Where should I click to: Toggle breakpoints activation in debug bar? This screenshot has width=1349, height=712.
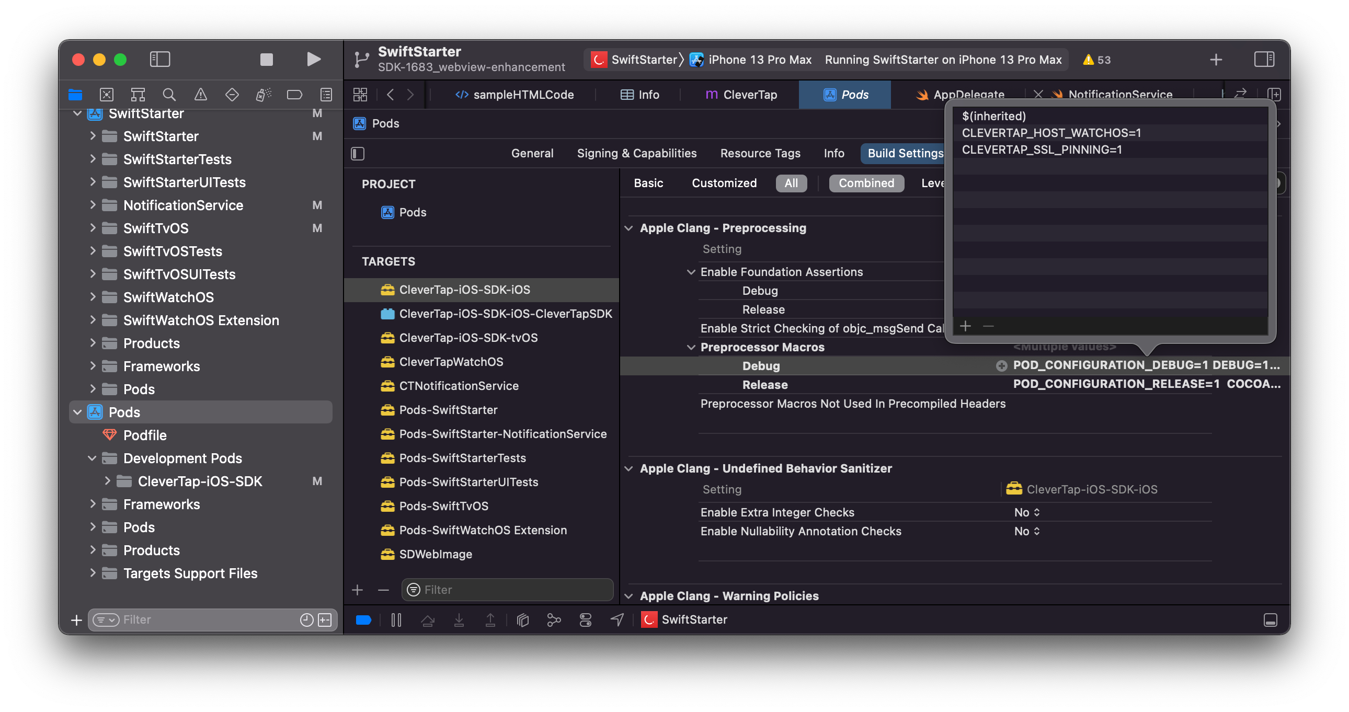coord(363,620)
